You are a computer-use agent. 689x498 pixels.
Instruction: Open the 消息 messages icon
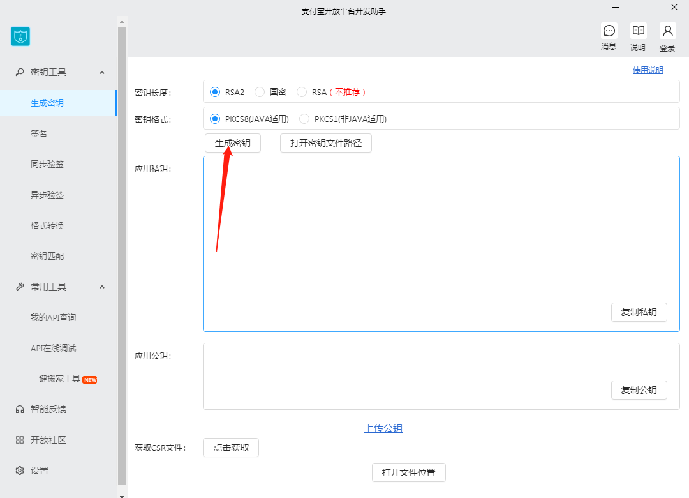click(x=609, y=31)
